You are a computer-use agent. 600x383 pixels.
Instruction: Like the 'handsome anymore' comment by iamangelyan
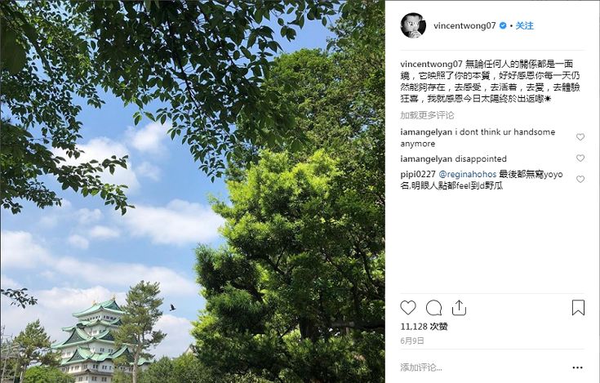580,137
